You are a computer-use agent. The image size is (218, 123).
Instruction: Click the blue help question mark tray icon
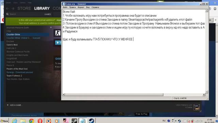pyautogui.click(x=169, y=121)
